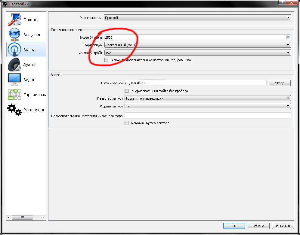Image resolution: width=300 pixels, height=235 pixels.
Task: Open the Аудио speaker icon
Action: [14, 65]
